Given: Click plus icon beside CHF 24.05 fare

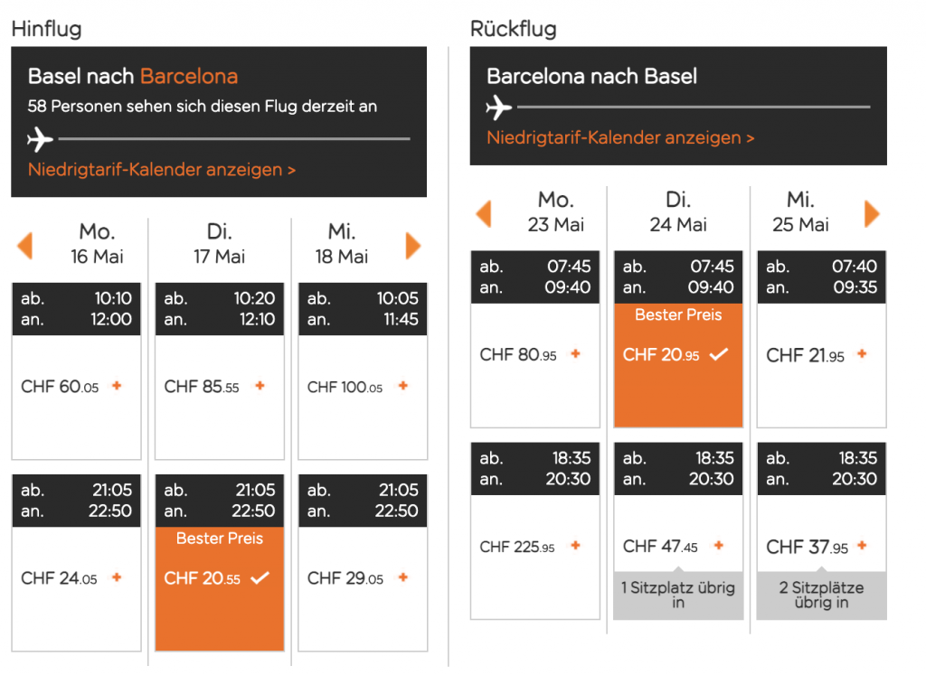Looking at the screenshot, I should coord(116,577).
